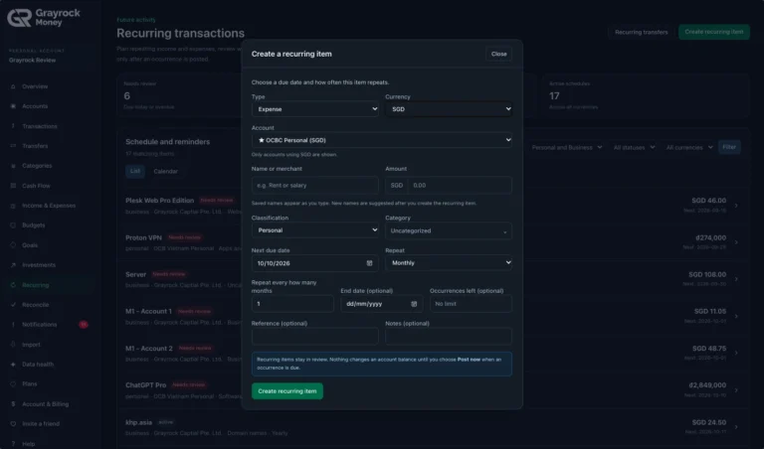Click the Recurring transfers button
Image resolution: width=764 pixels, height=449 pixels.
(642, 32)
